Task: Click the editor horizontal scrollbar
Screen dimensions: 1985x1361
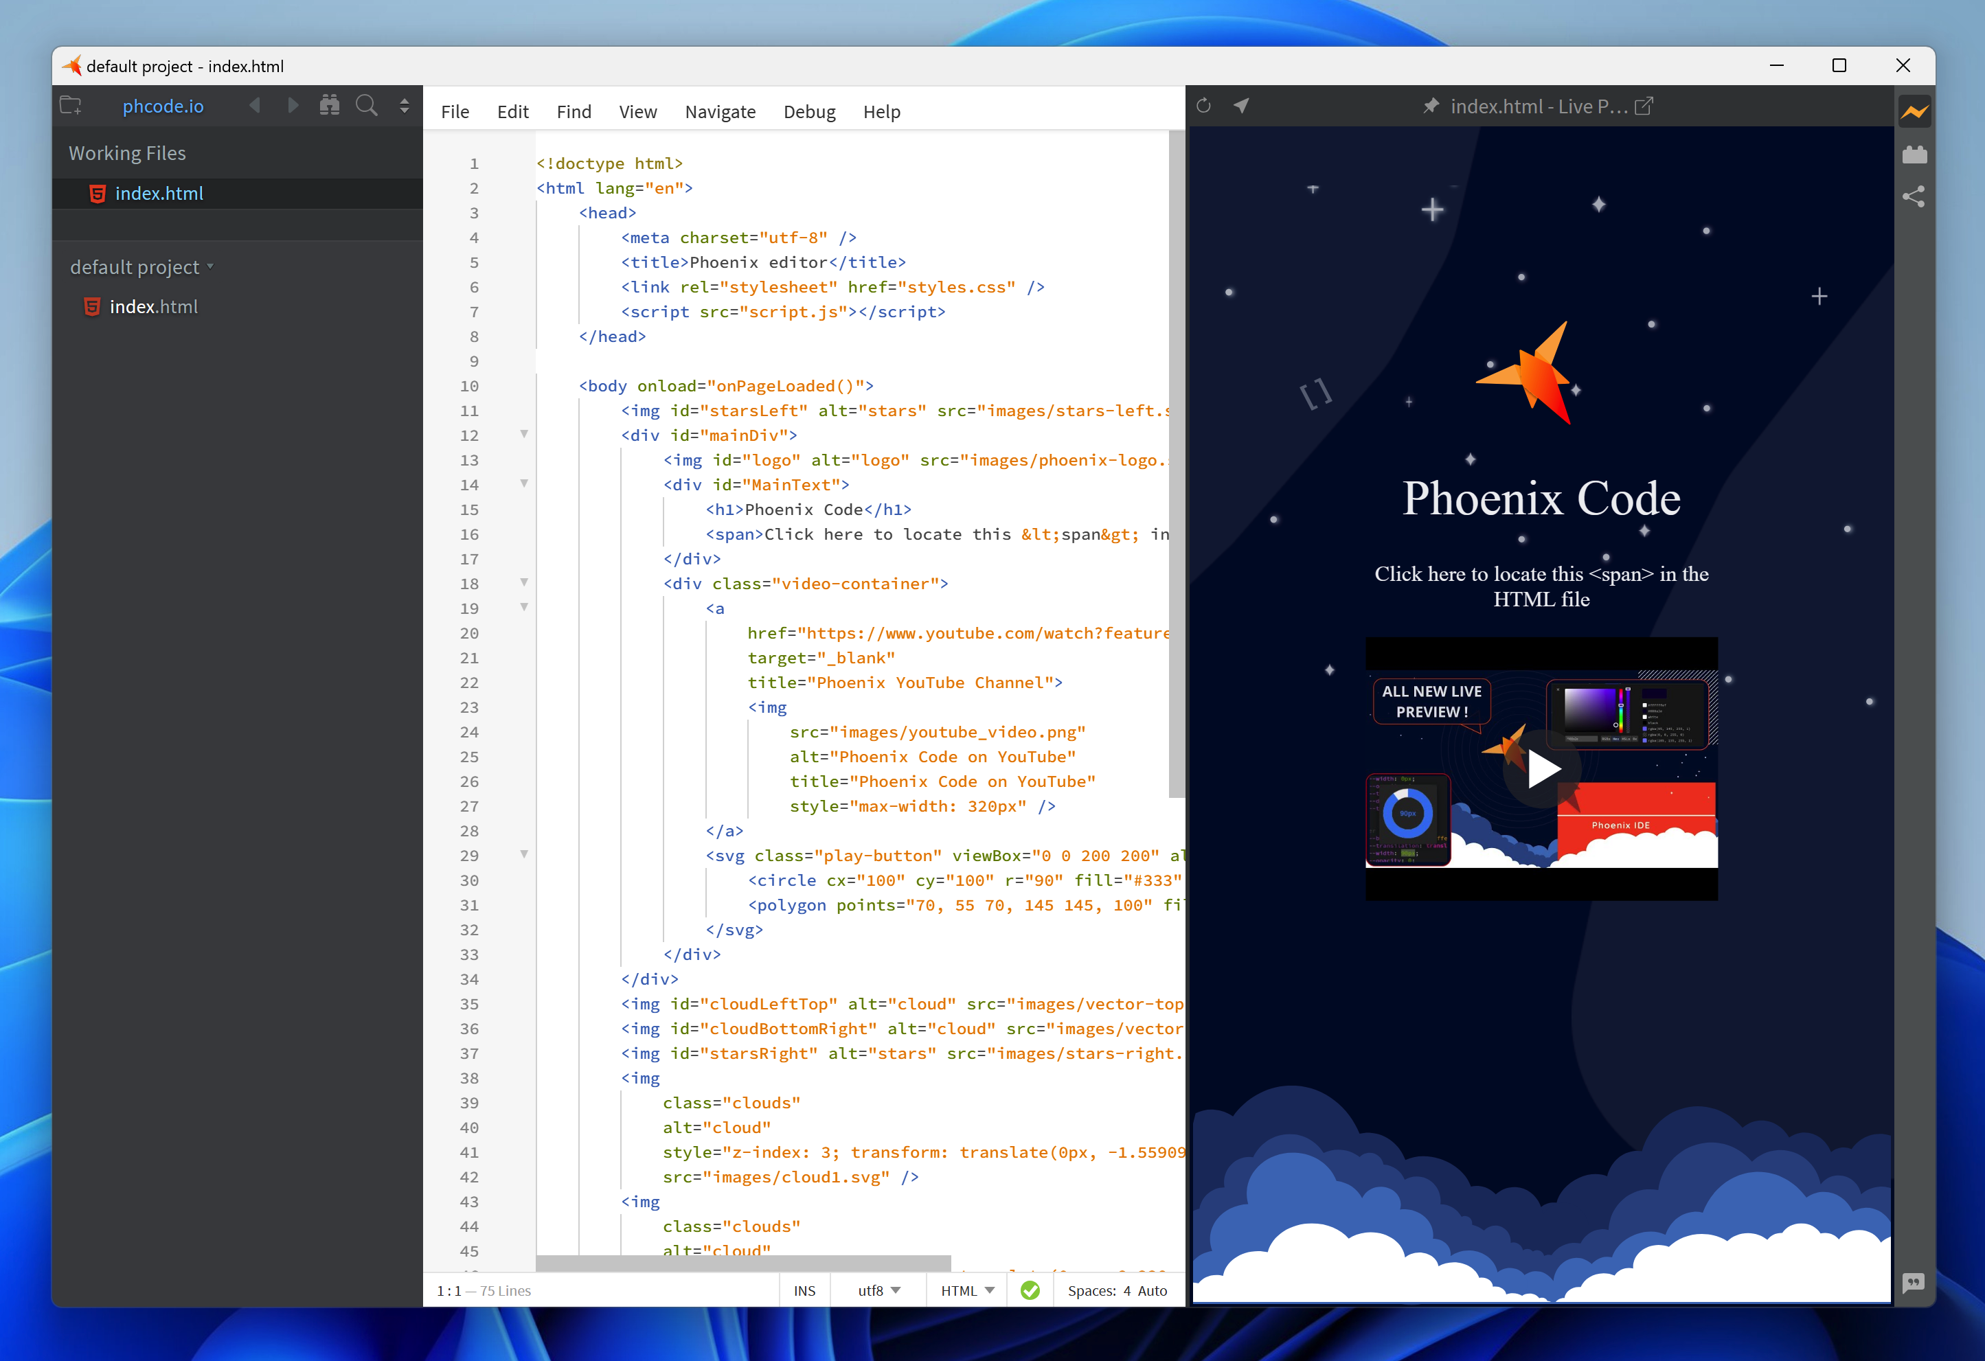Action: [743, 1263]
